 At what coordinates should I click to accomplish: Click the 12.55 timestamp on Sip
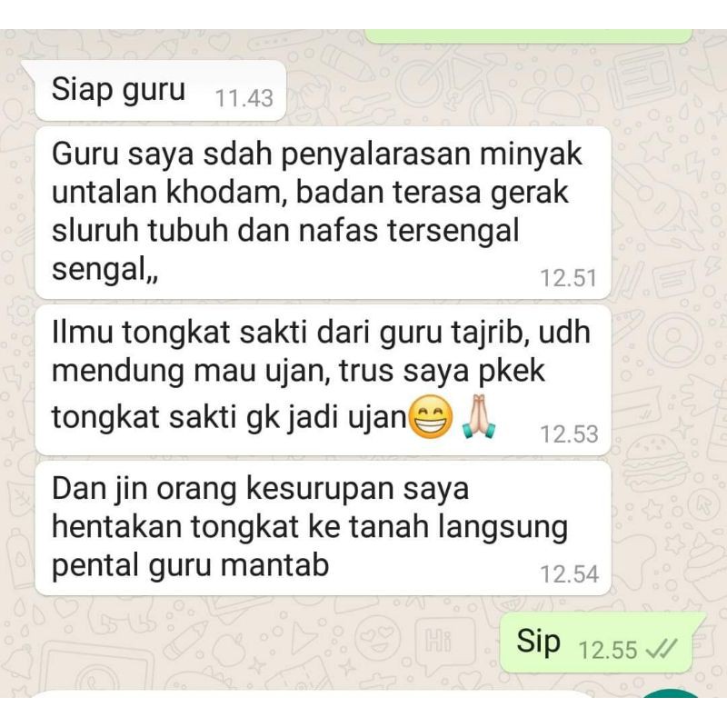click(x=608, y=650)
